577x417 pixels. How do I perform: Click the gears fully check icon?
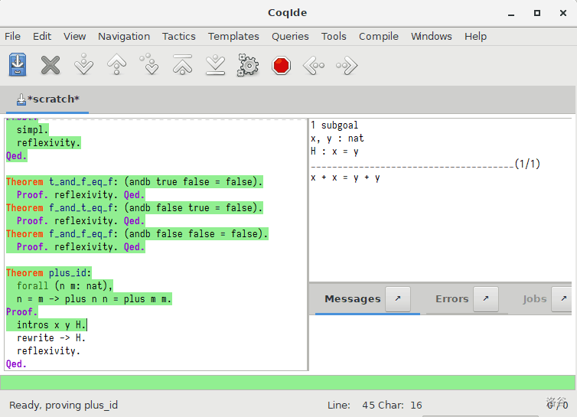point(248,65)
